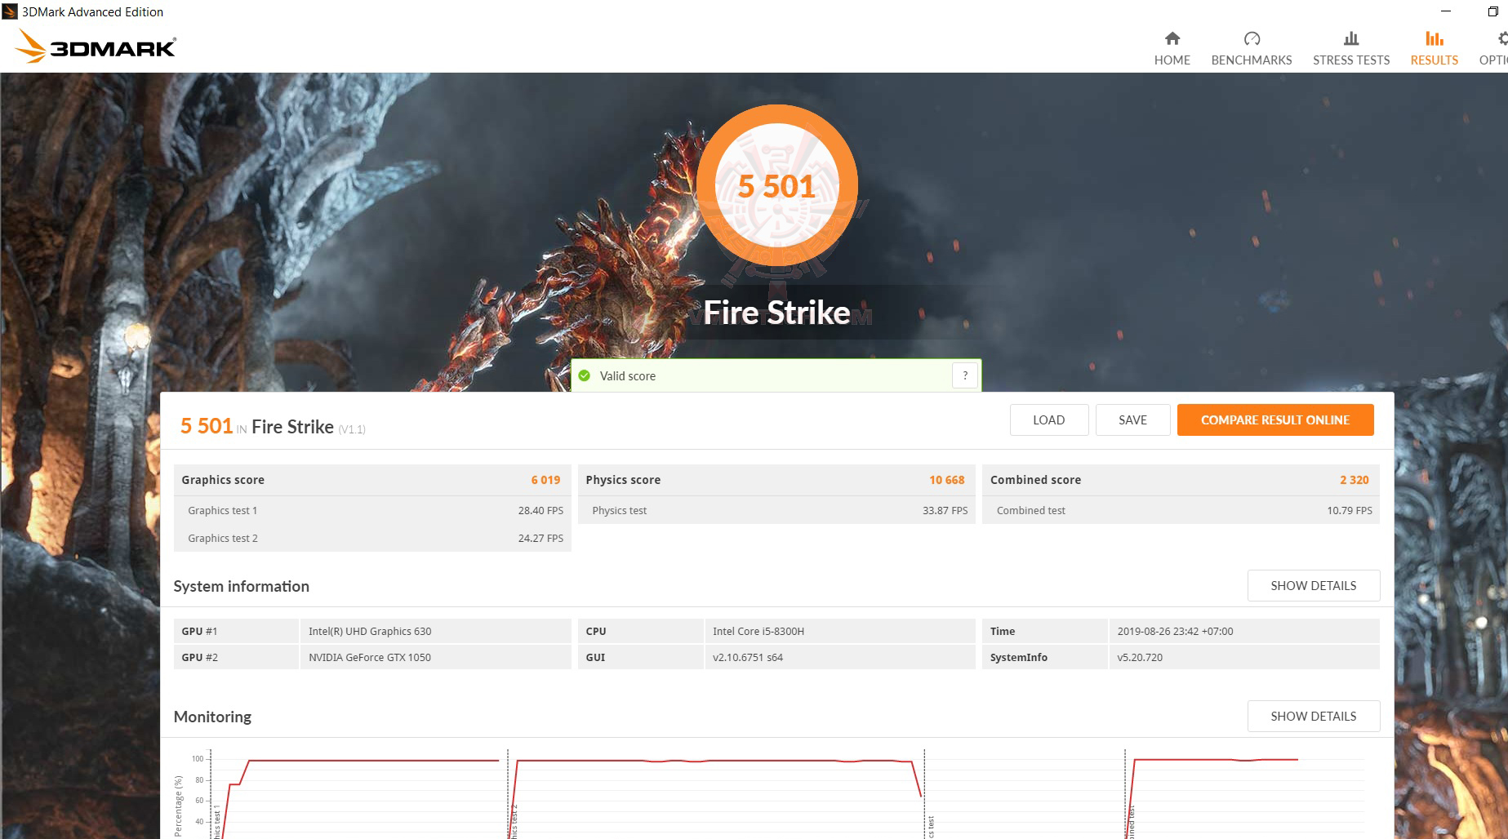Click the 5 501 score circle
This screenshot has width=1508, height=839.
[x=776, y=186]
